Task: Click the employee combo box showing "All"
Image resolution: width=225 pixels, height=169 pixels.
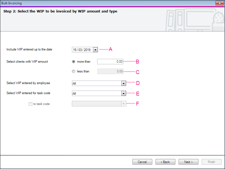Action: pyautogui.click(x=96, y=84)
